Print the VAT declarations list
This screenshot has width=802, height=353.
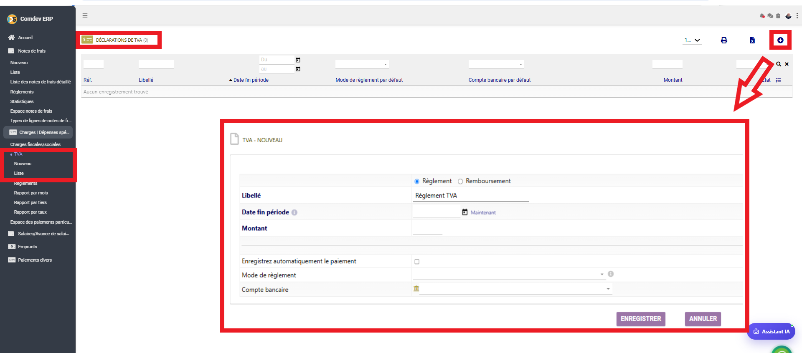click(x=724, y=40)
